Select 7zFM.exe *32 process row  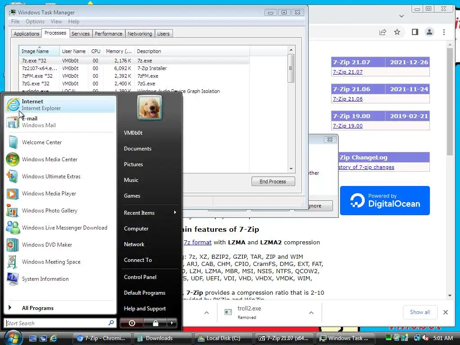coord(134,76)
